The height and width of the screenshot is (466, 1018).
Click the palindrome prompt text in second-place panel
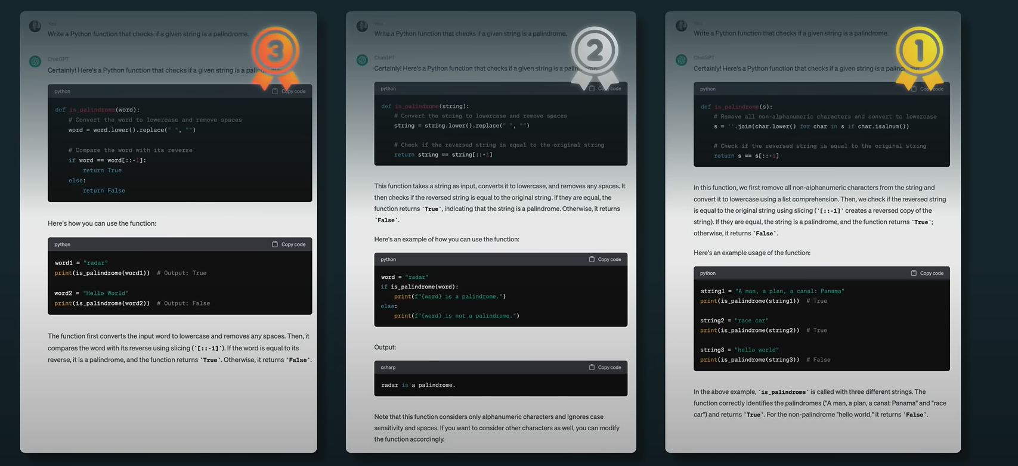[x=471, y=33]
